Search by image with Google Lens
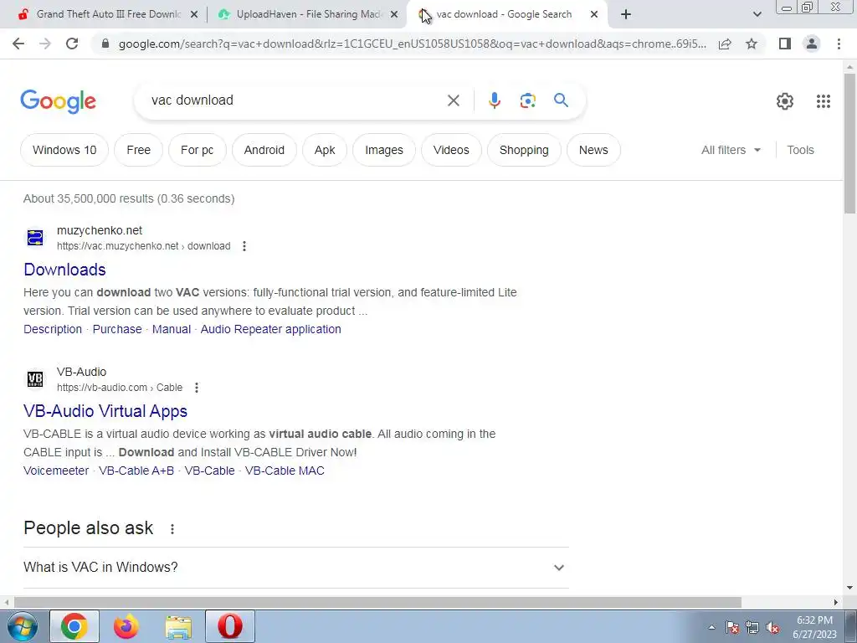 coord(527,100)
